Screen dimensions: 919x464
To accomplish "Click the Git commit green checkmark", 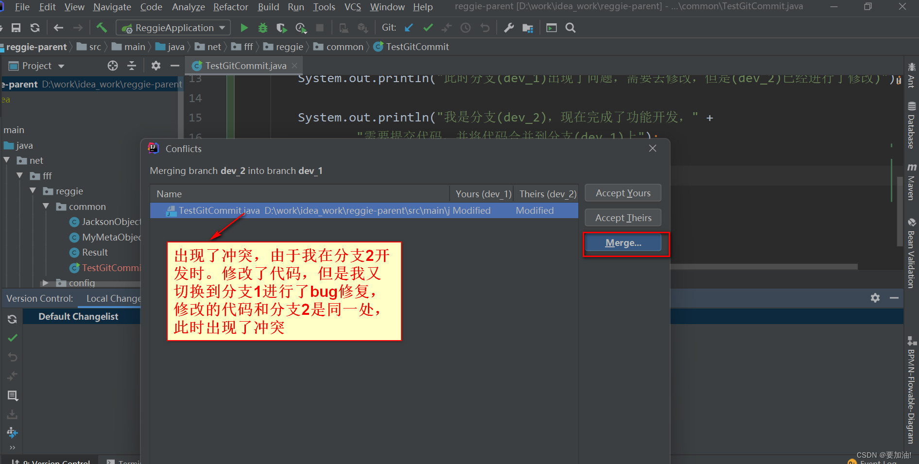I will pyautogui.click(x=428, y=28).
